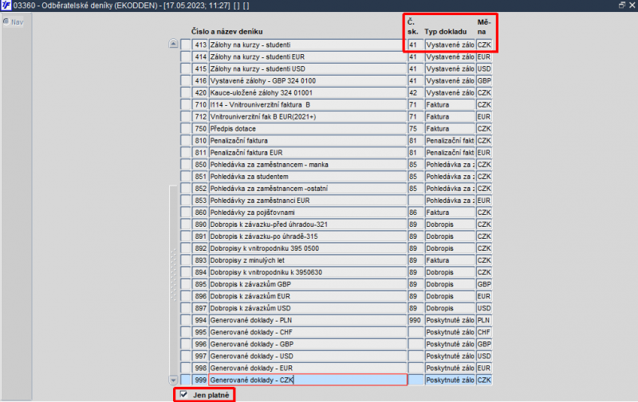
Task: Click the currency field GBP for journal 416
Action: 484,81
